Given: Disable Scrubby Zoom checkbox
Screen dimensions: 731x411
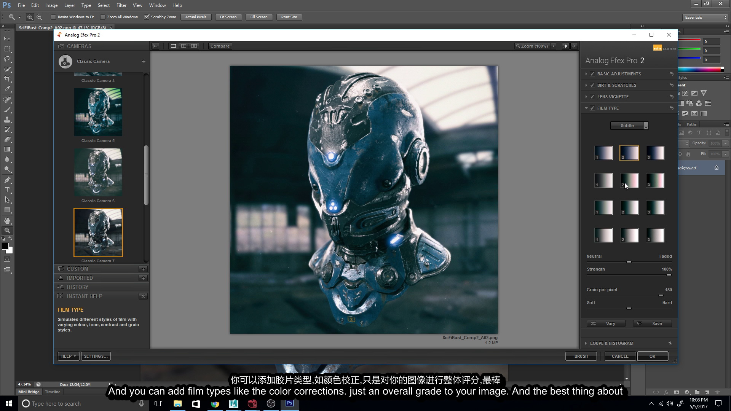Looking at the screenshot, I should [147, 17].
